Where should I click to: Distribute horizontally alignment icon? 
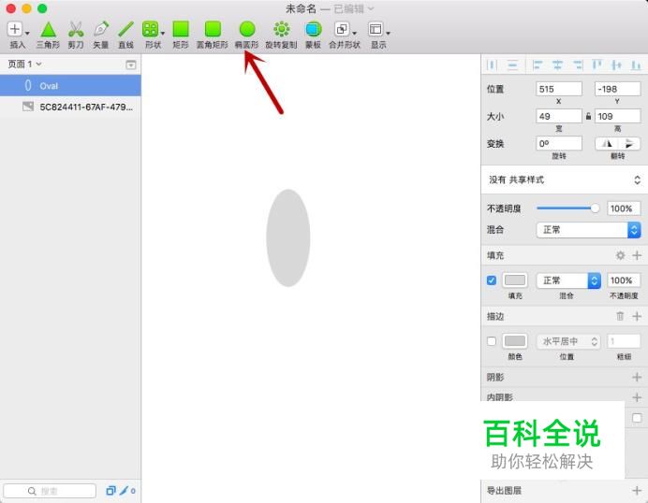[x=492, y=65]
